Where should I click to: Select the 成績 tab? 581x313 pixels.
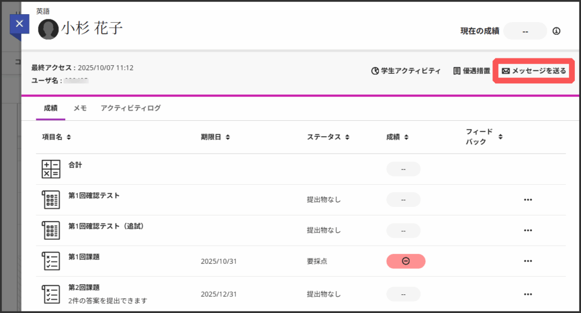coord(50,108)
